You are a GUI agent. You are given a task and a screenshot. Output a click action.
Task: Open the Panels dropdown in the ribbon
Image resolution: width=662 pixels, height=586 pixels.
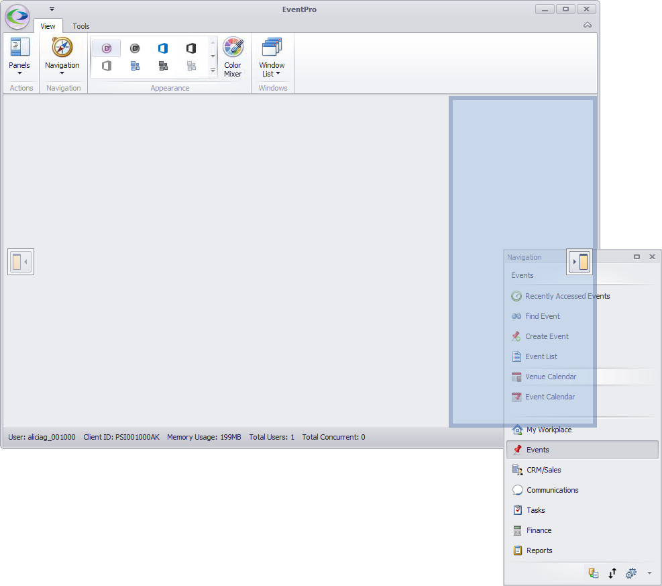(x=19, y=58)
